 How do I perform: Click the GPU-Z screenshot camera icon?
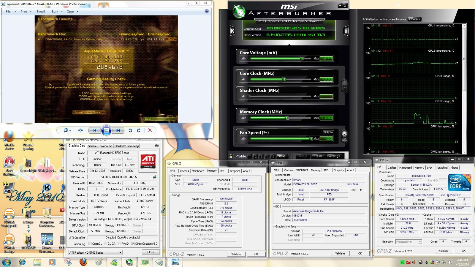[156, 146]
